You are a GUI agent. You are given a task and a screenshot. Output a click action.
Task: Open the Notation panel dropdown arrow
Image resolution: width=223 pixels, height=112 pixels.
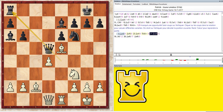click(x=220, y=1)
